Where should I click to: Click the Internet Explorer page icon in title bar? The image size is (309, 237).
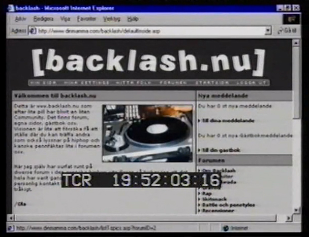(x=11, y=8)
